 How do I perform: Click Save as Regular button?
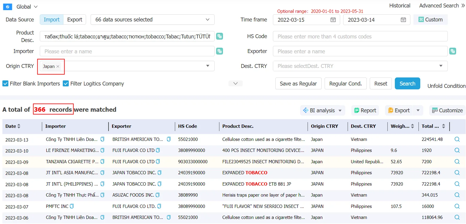tap(298, 83)
